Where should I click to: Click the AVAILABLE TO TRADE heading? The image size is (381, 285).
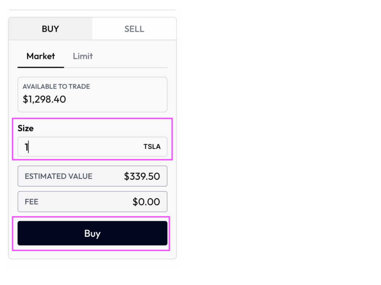(57, 86)
